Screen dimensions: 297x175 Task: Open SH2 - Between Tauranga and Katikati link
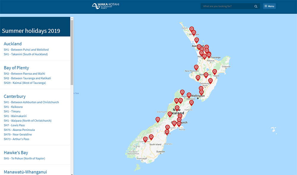(x=27, y=78)
